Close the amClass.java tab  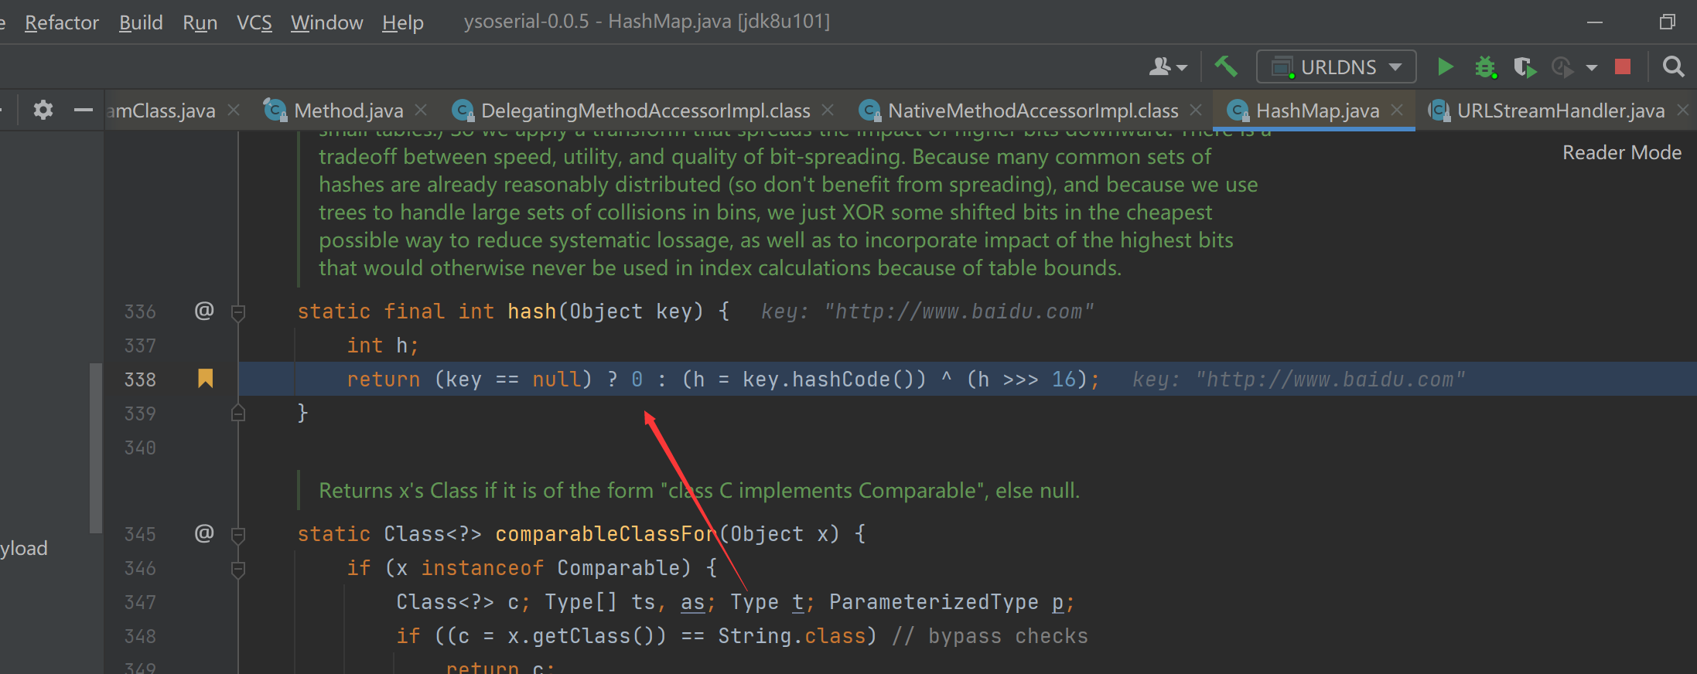coord(234,111)
